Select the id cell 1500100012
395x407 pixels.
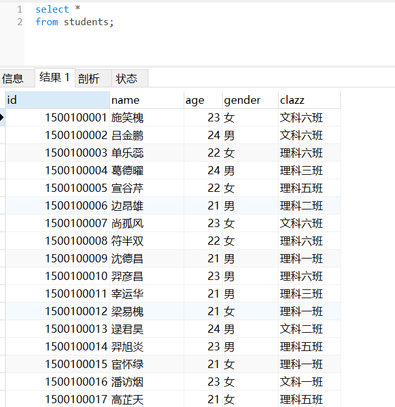[x=57, y=311]
